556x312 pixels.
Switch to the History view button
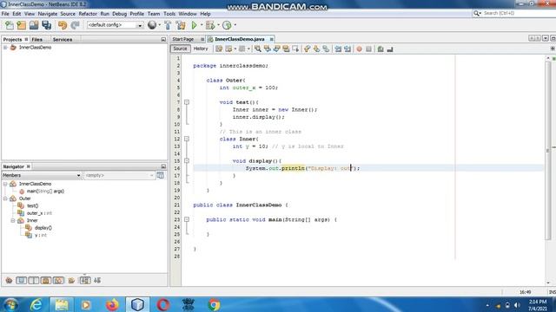[x=201, y=49]
